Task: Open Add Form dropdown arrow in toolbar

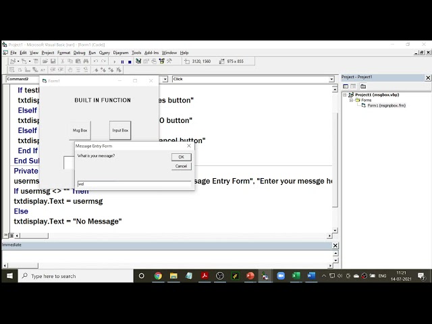Action: [x=29, y=61]
